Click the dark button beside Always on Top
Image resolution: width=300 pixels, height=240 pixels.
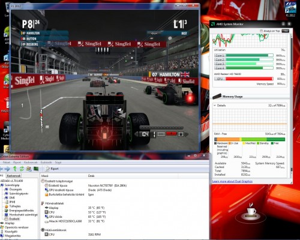[285, 31]
